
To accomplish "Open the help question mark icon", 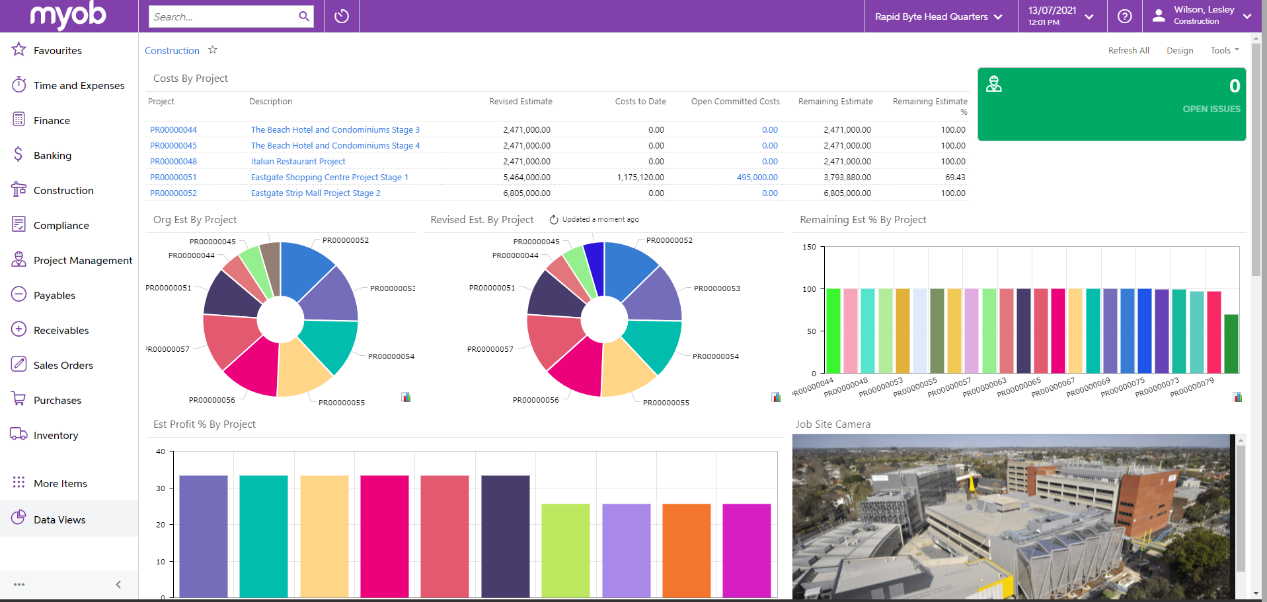I will coord(1124,17).
